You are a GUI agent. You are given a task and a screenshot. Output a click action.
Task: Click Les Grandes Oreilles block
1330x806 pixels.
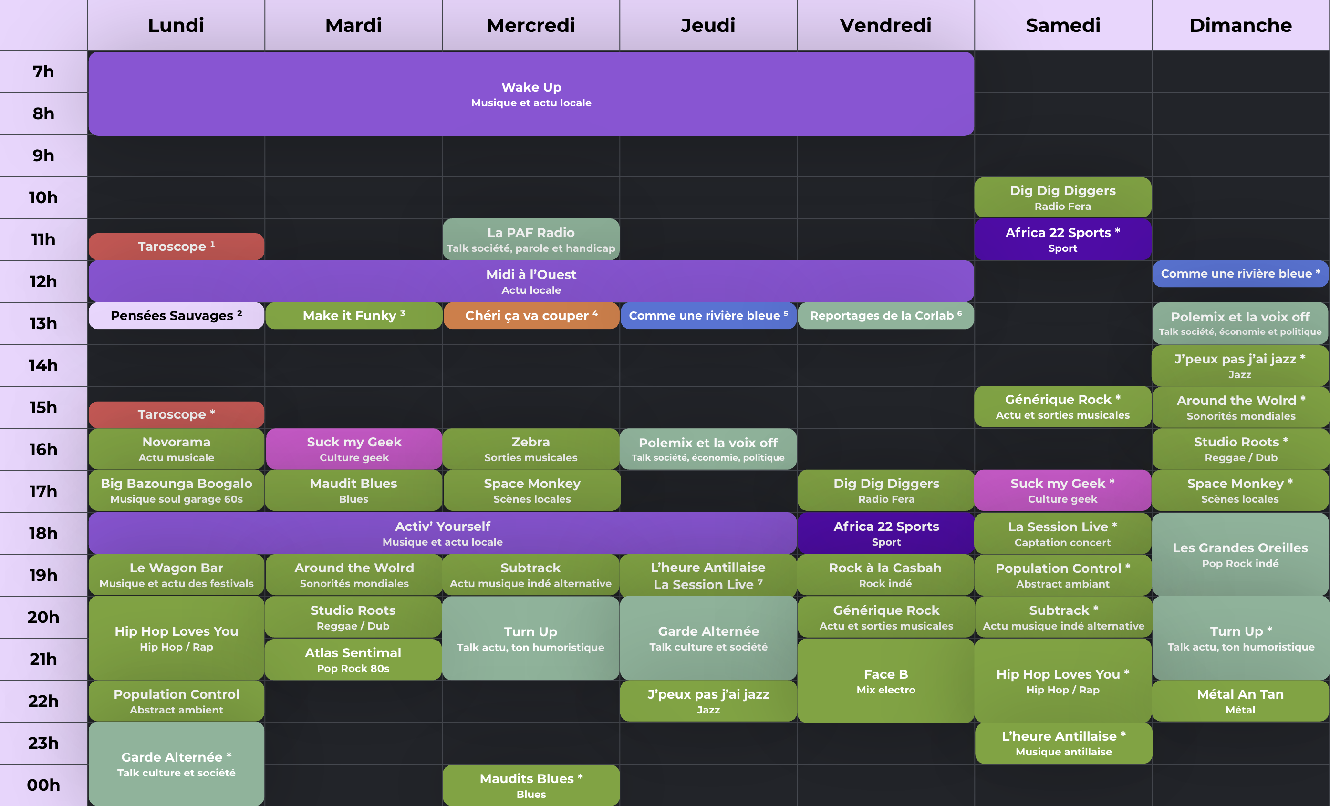1240,554
